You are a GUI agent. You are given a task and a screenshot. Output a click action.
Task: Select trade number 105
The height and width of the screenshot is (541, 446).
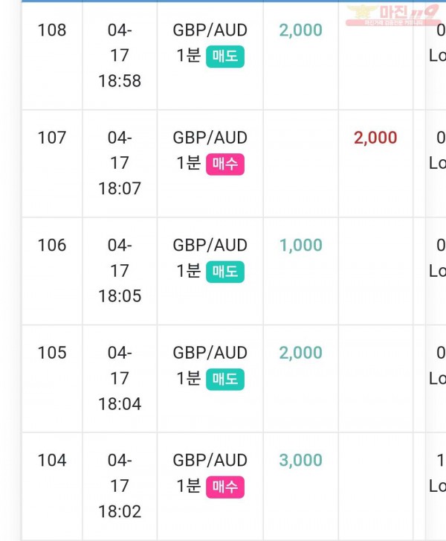52,353
